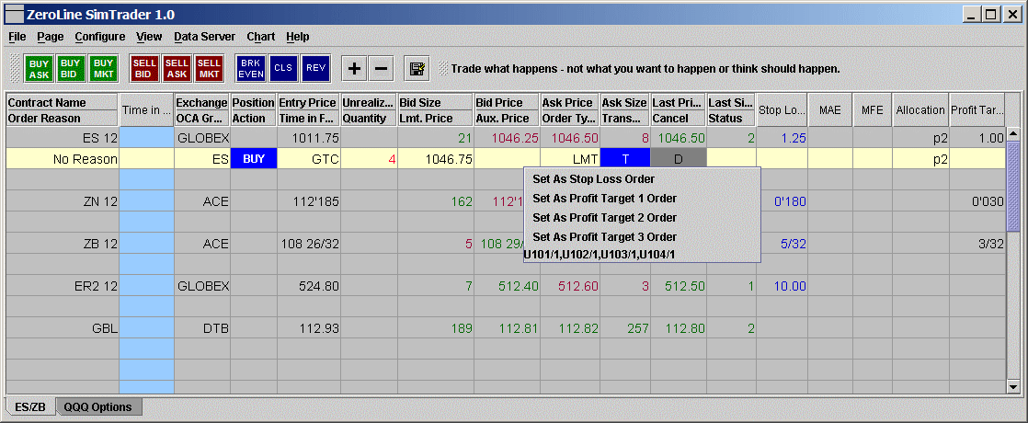Click the 1011.75 entry price cell
The width and height of the screenshot is (1028, 423).
click(x=309, y=138)
